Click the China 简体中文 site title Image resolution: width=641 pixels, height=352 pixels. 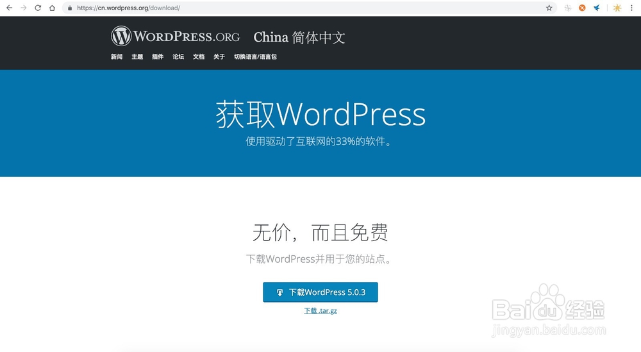click(x=299, y=37)
